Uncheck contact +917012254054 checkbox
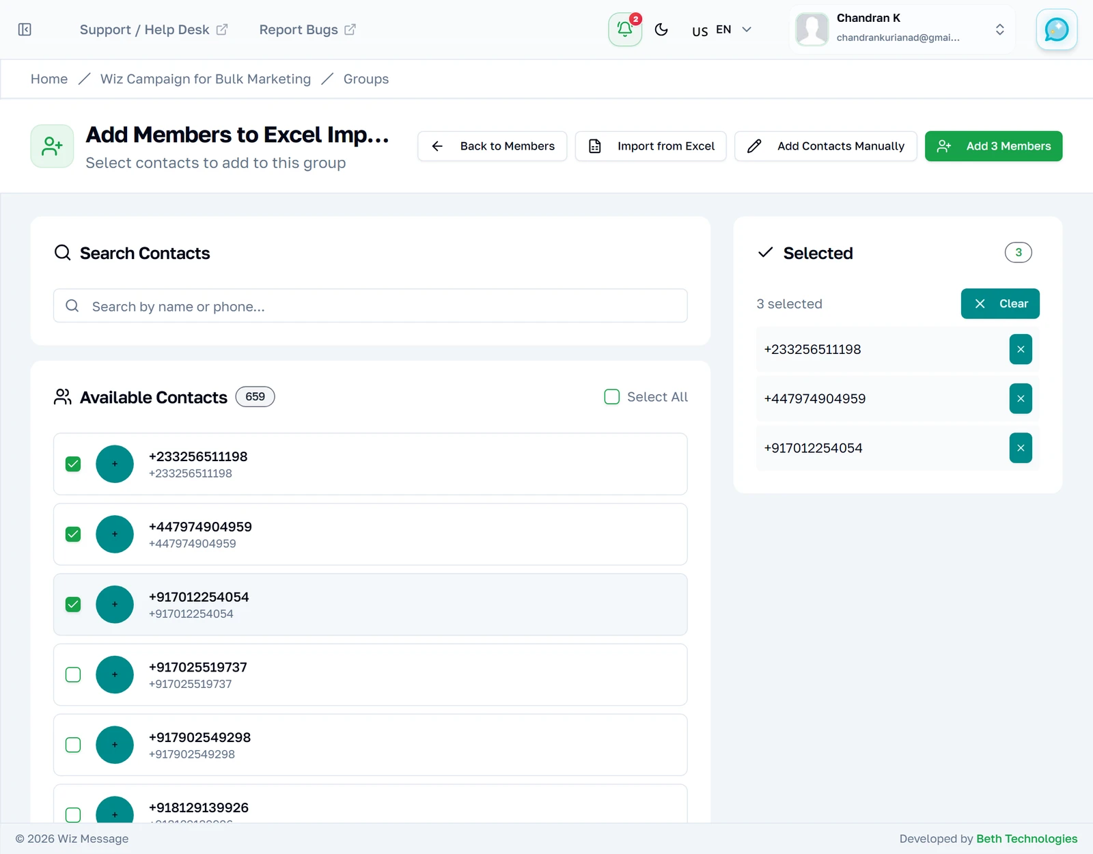 coord(73,605)
